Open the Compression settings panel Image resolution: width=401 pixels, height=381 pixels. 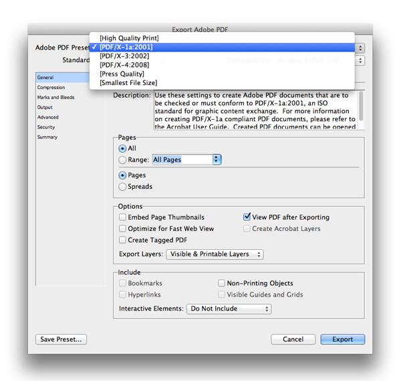pos(70,87)
